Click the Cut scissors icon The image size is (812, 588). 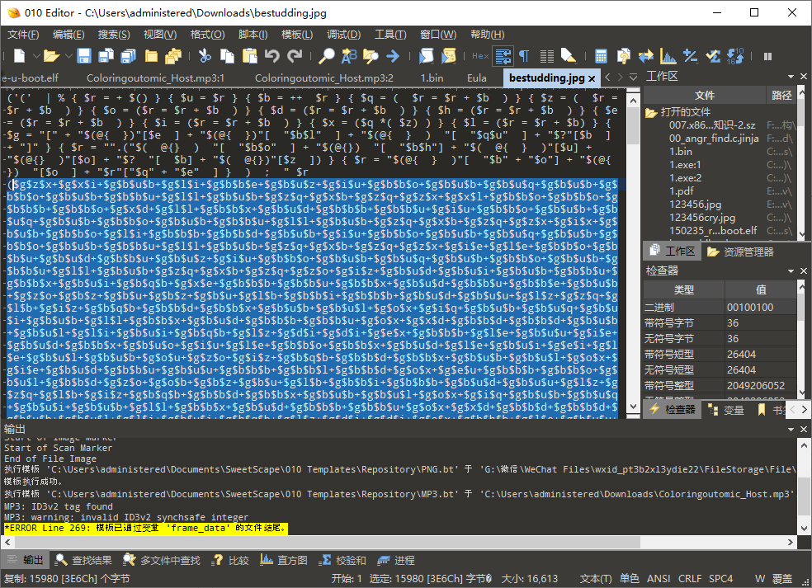[x=205, y=56]
